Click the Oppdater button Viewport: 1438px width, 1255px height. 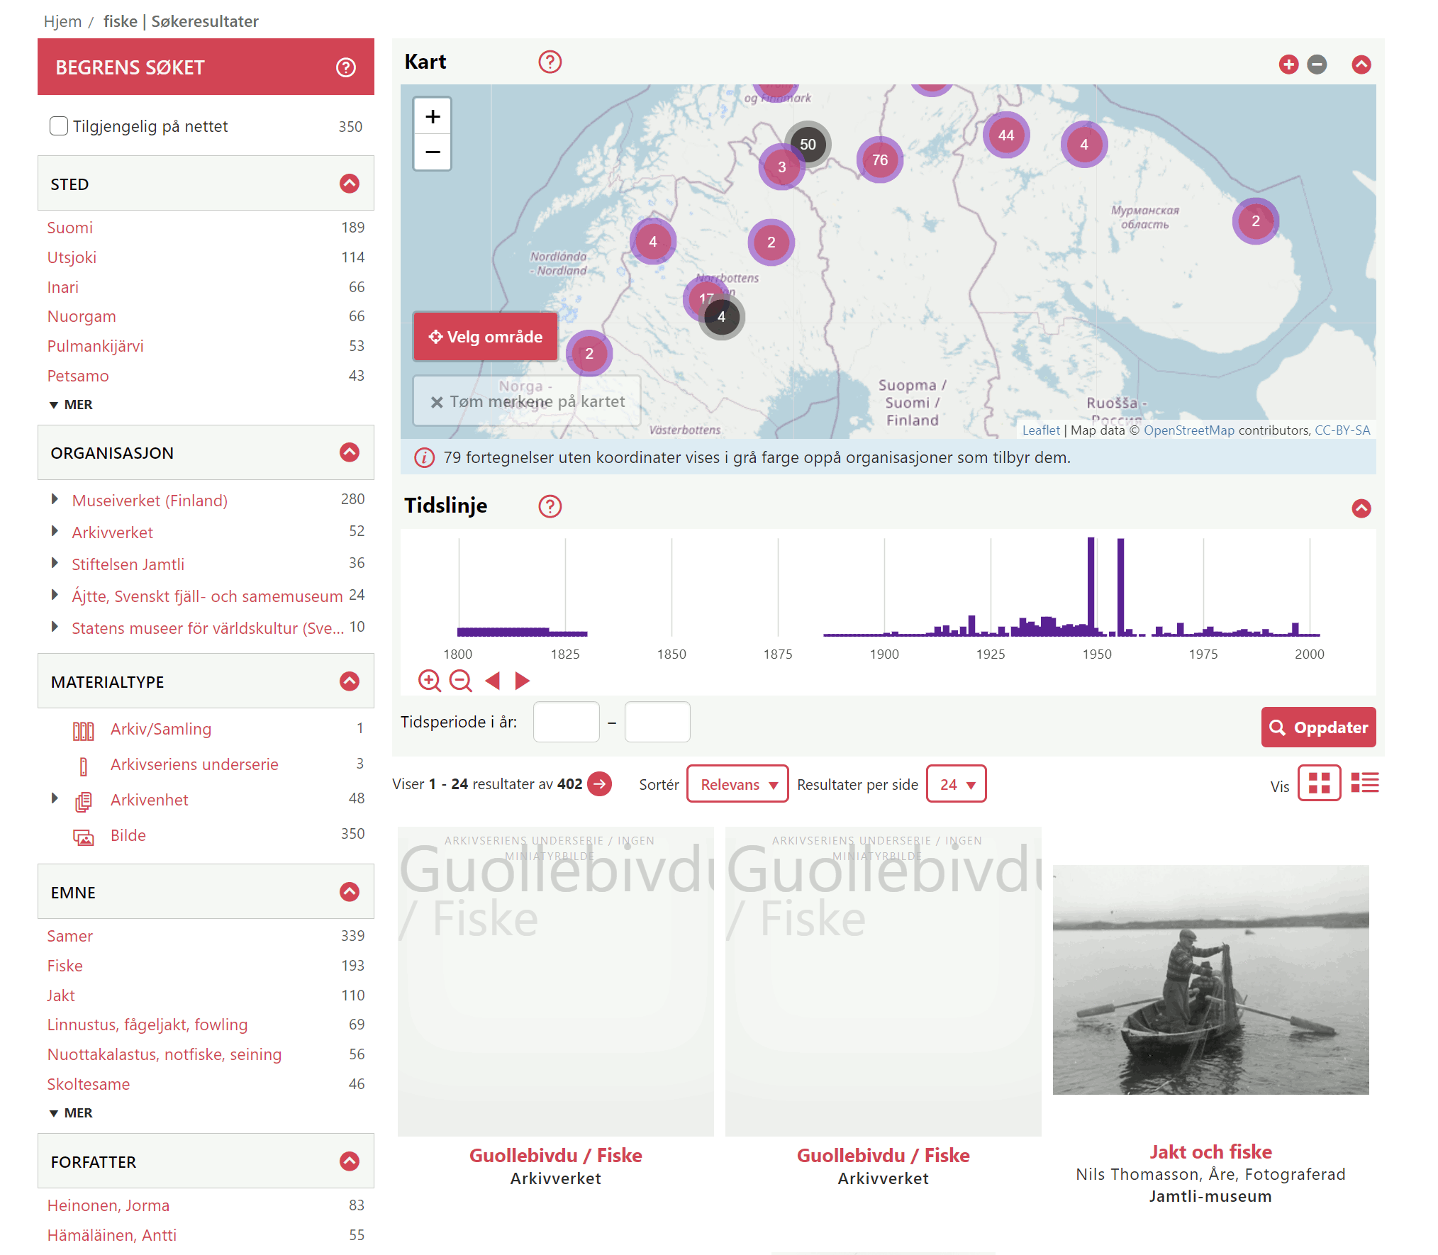click(1318, 727)
